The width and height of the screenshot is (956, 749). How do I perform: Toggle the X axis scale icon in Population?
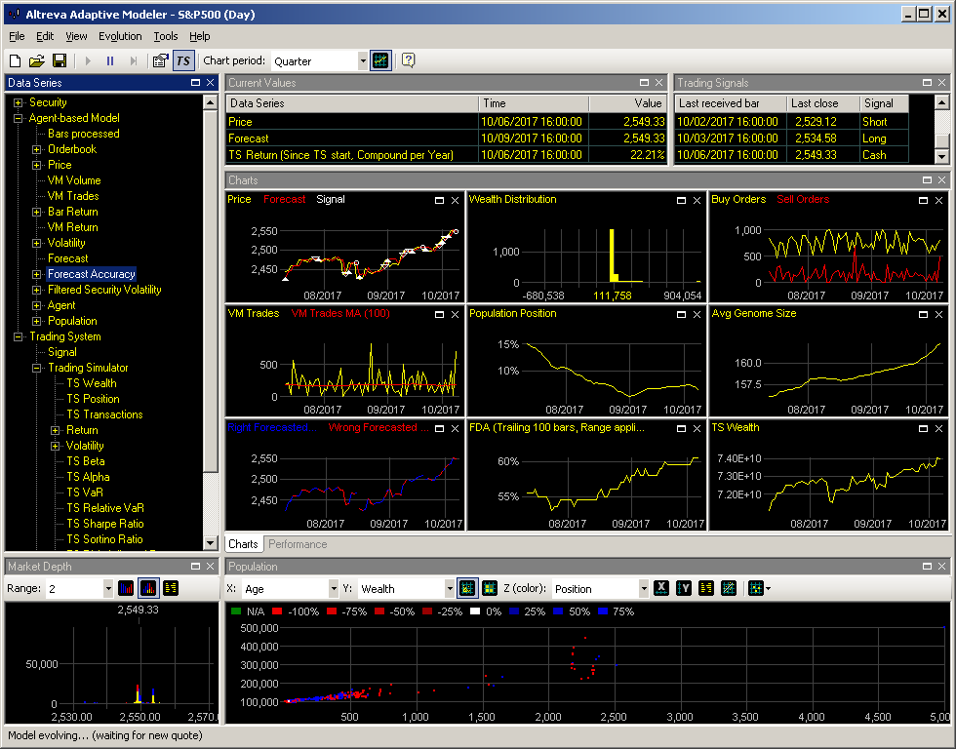point(660,588)
